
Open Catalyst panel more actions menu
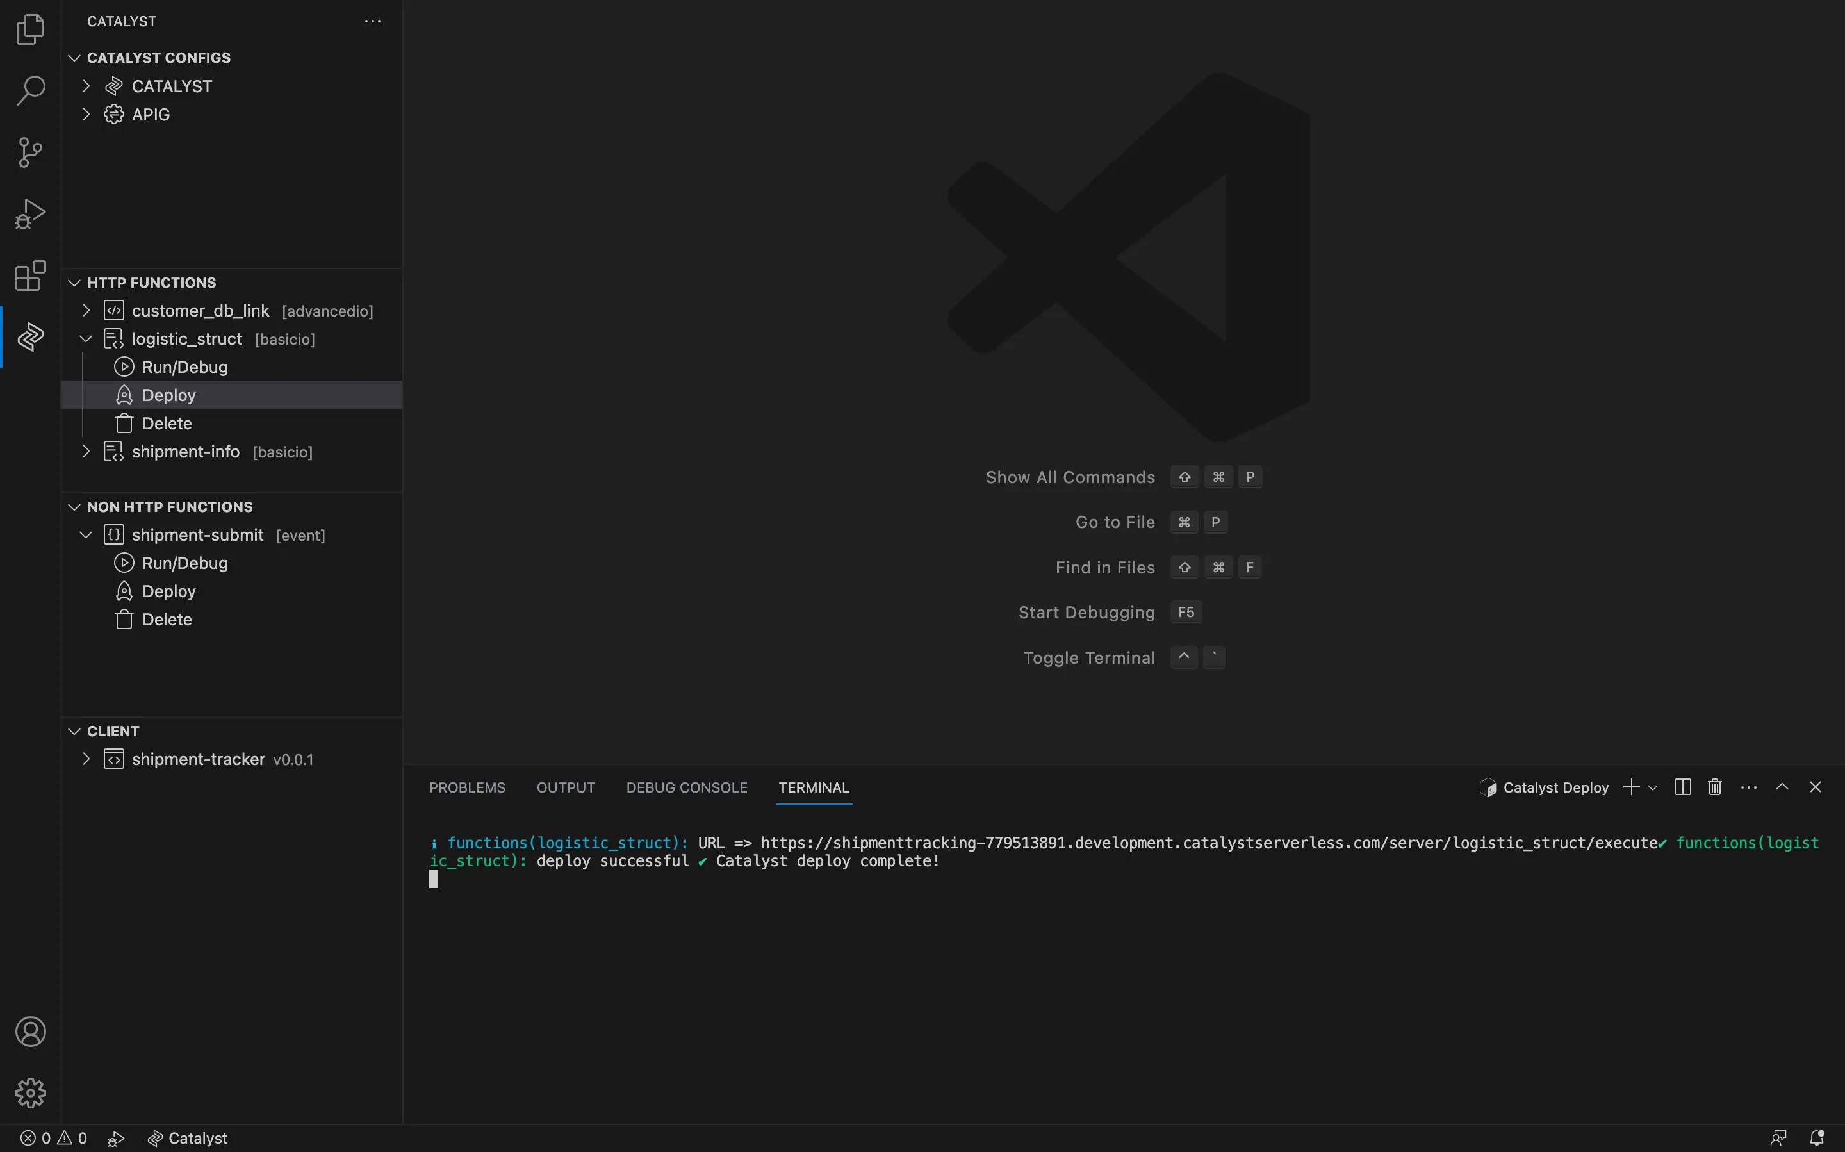click(x=372, y=21)
